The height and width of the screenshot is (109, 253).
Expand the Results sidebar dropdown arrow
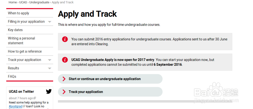(50, 68)
